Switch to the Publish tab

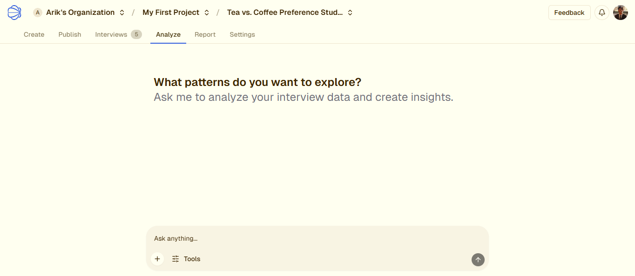pyautogui.click(x=70, y=34)
